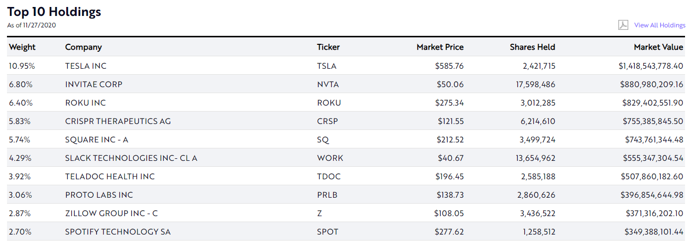The width and height of the screenshot is (693, 246).
Task: Click the NVTA ticker symbol
Action: pyautogui.click(x=328, y=84)
